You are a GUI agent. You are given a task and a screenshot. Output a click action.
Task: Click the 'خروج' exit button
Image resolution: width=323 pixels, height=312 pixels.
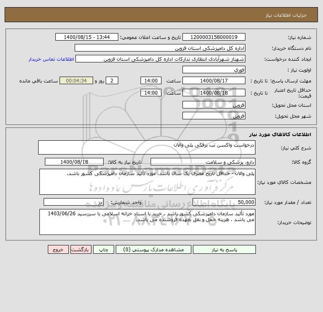[58, 250]
